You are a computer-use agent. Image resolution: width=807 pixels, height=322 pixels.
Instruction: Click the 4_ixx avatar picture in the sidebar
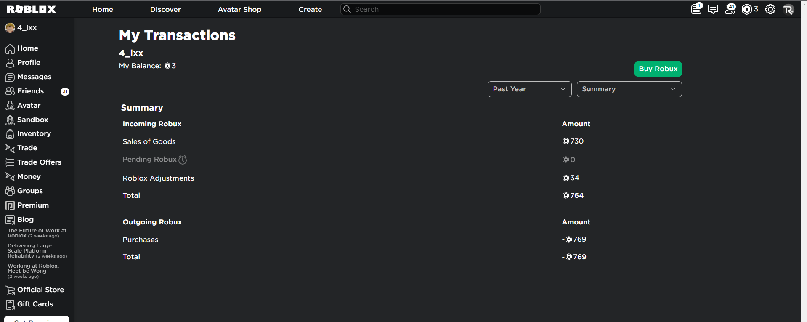pos(10,28)
